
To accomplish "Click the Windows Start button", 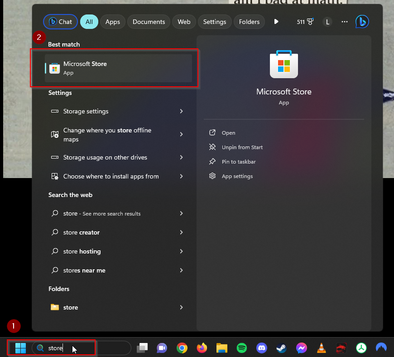I will (x=20, y=348).
